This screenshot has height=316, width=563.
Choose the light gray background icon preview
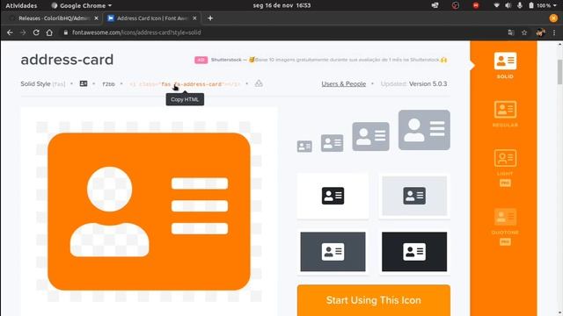pyautogui.click(x=414, y=196)
